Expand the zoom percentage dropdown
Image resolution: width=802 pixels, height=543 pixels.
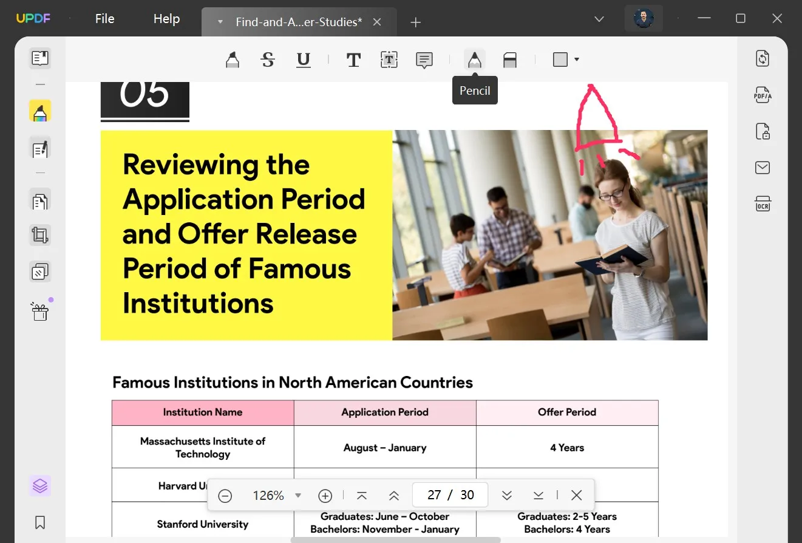tap(297, 495)
